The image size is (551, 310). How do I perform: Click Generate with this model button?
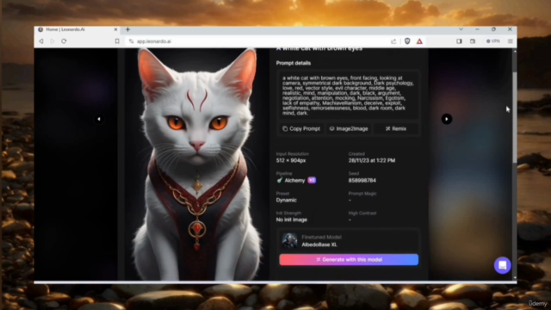pyautogui.click(x=349, y=260)
